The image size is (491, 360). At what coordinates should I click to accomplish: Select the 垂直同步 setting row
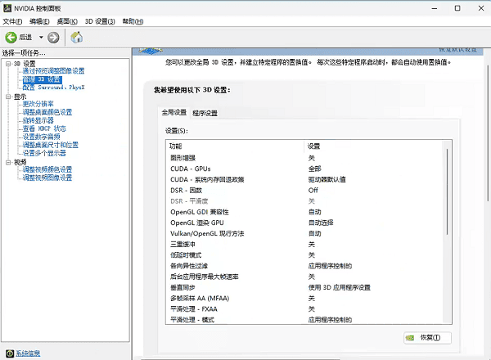pyautogui.click(x=182, y=287)
